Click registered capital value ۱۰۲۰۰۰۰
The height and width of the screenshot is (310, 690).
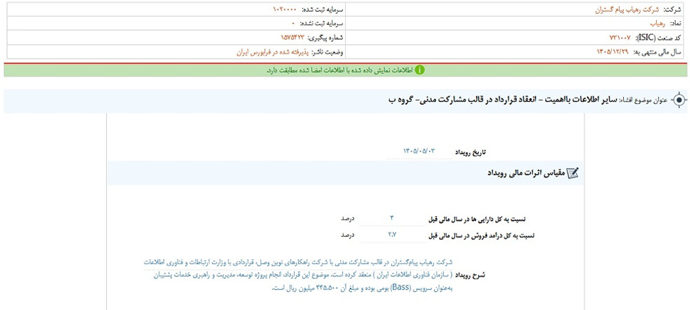(285, 9)
